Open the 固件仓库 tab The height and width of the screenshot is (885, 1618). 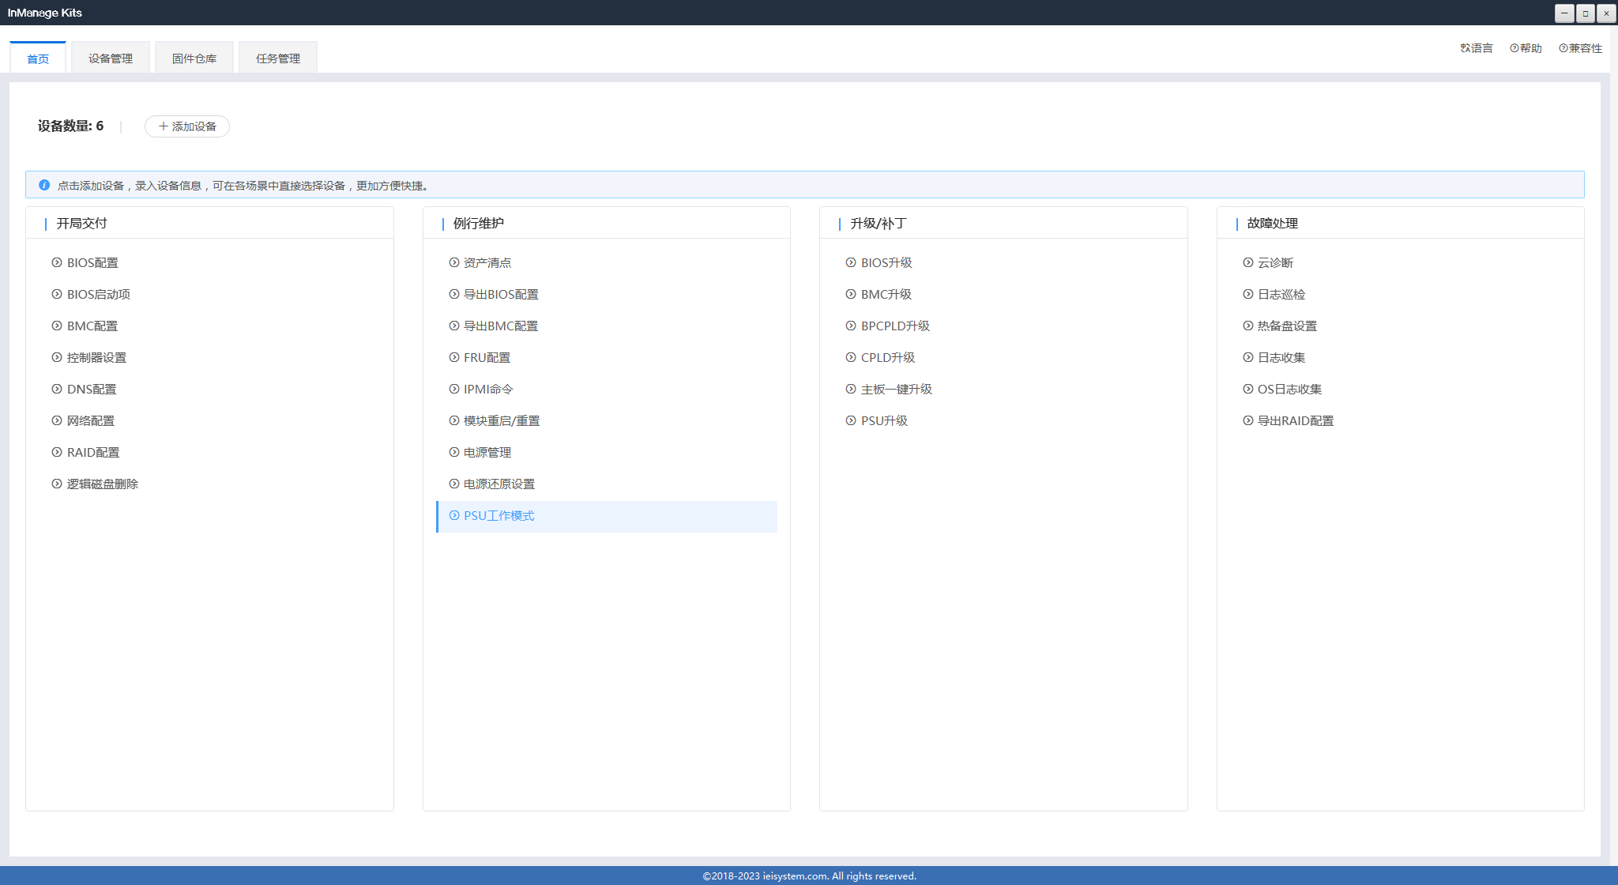[194, 58]
